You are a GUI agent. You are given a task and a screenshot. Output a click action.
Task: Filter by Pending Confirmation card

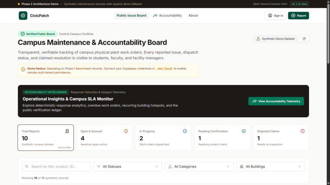[222, 138]
